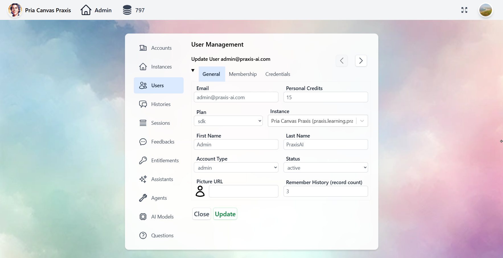503x258 pixels.
Task: Open the Status dropdown showing active
Action: [x=326, y=167]
